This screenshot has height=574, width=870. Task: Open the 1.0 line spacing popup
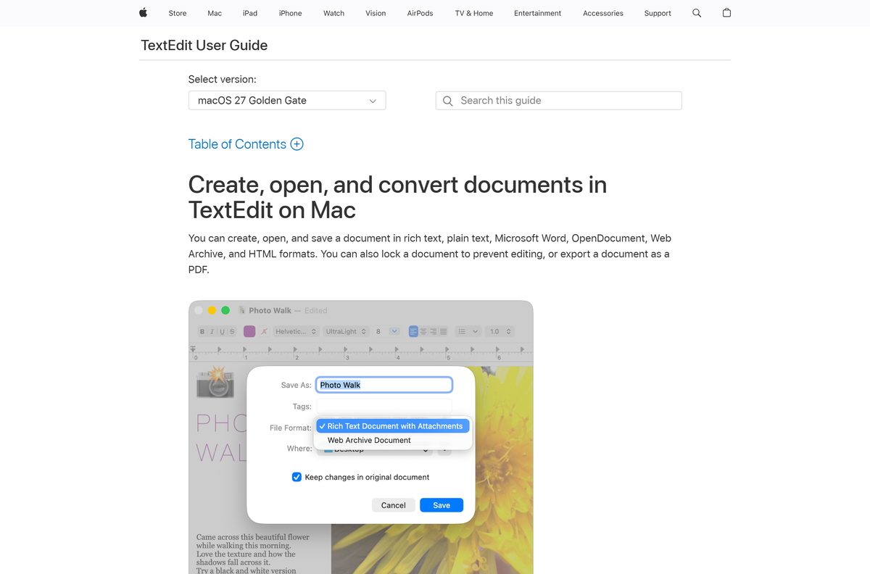click(500, 331)
